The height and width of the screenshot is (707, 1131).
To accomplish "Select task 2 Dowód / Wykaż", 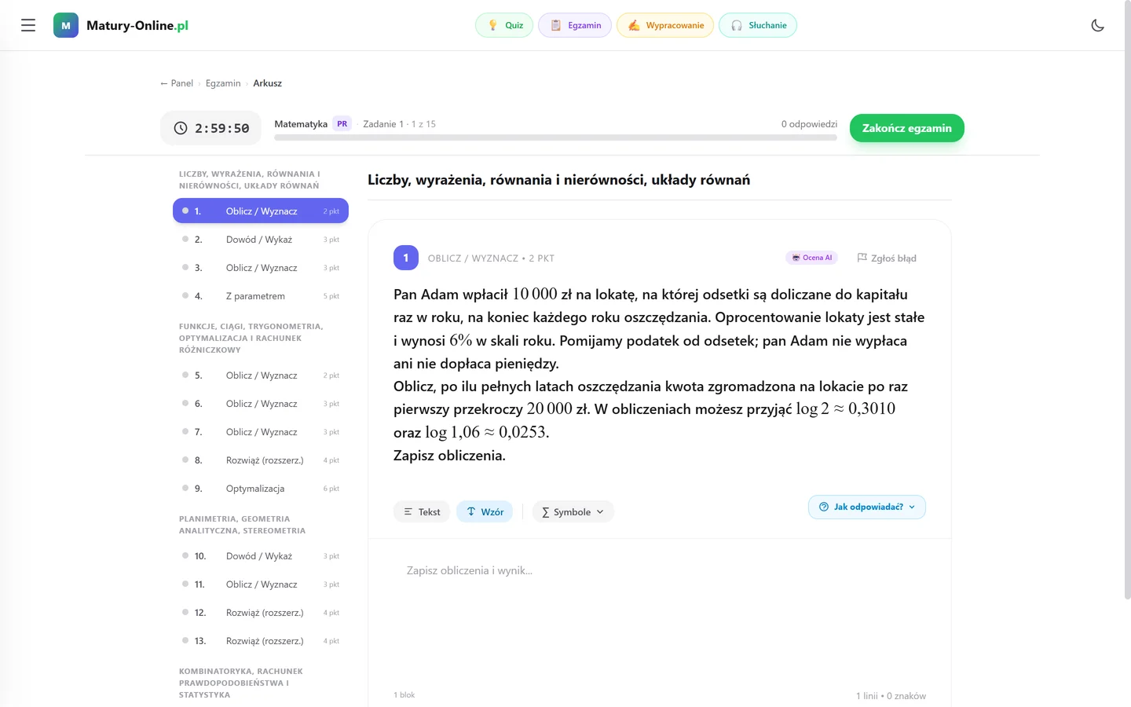I will click(261, 240).
